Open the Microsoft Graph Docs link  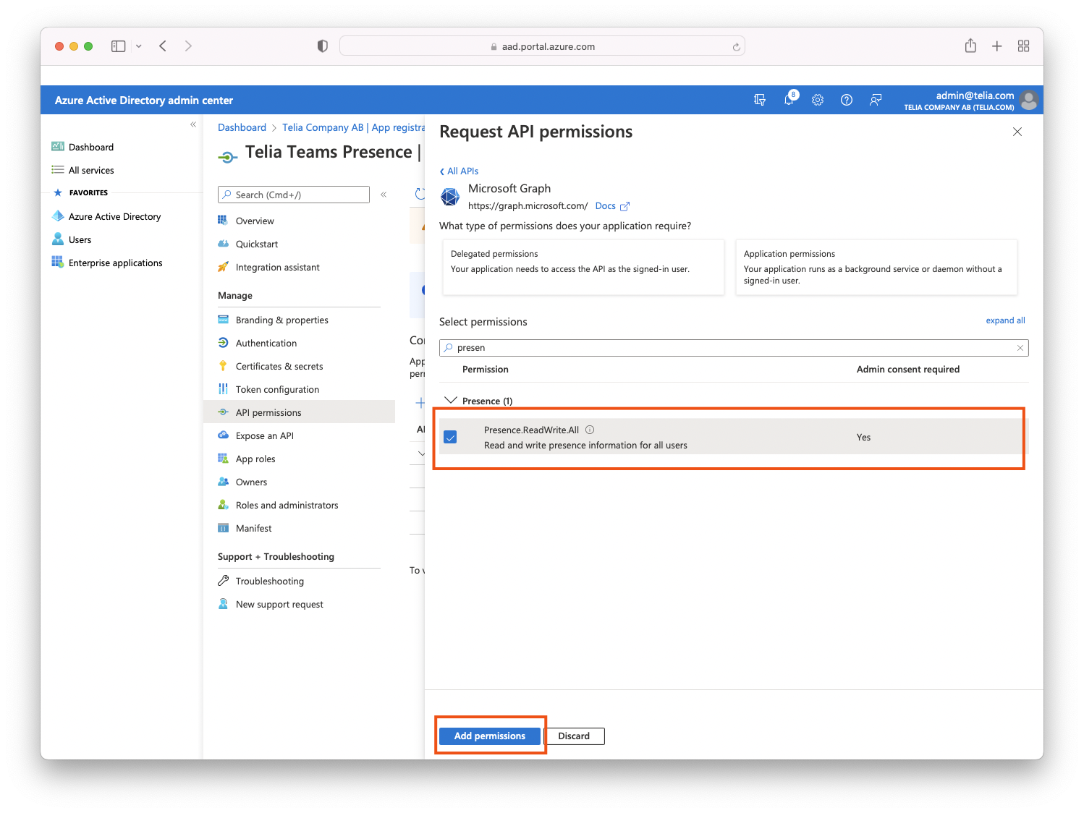pos(612,206)
